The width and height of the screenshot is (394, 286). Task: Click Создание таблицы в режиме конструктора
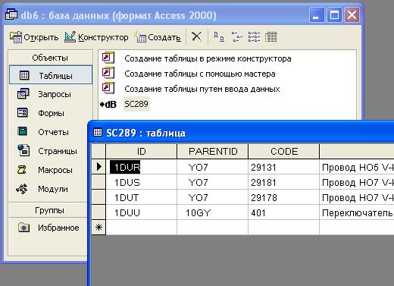point(208,58)
